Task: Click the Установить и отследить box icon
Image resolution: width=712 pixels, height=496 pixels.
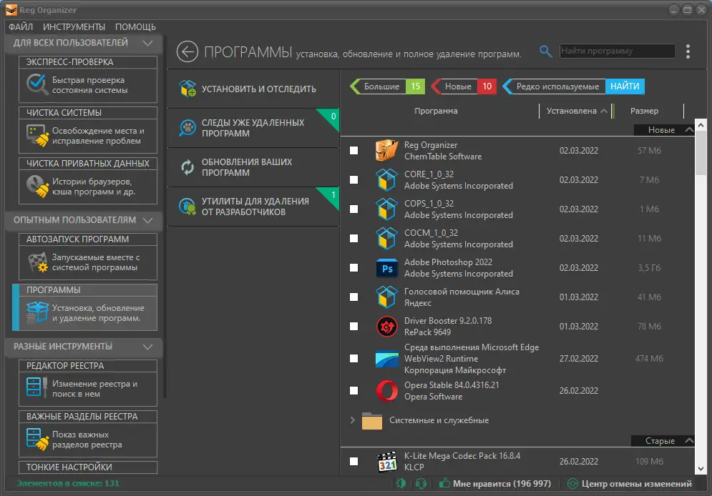Action: click(187, 89)
